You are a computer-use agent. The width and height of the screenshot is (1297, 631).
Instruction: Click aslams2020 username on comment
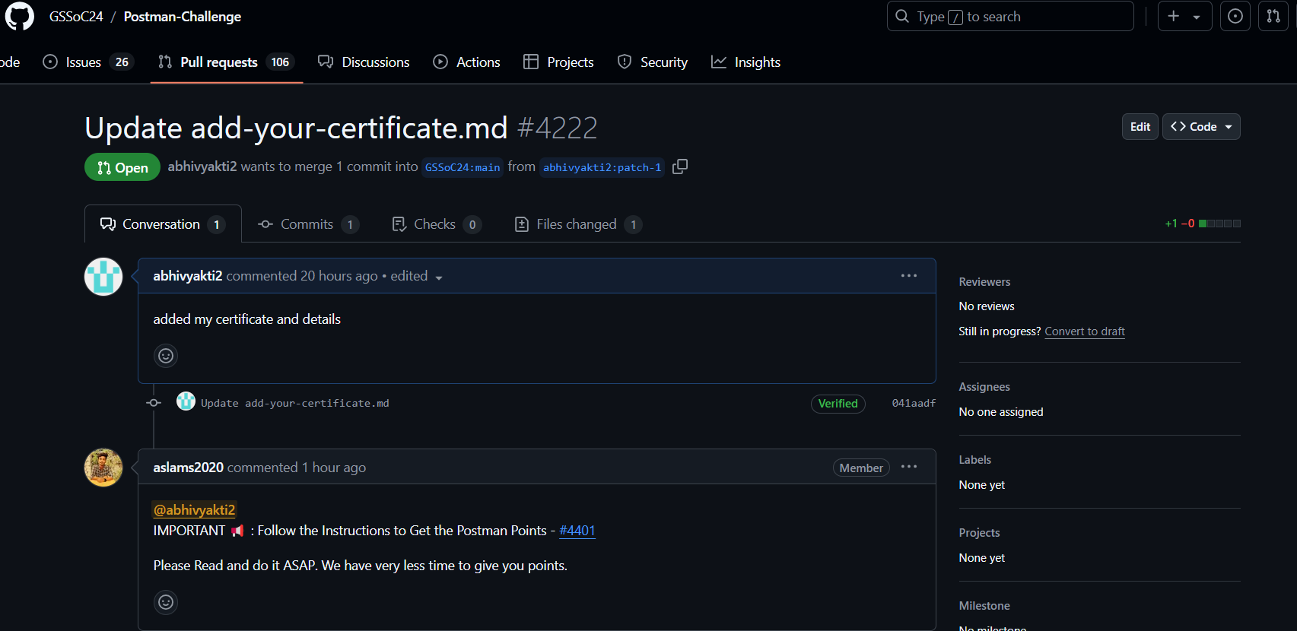pos(188,468)
